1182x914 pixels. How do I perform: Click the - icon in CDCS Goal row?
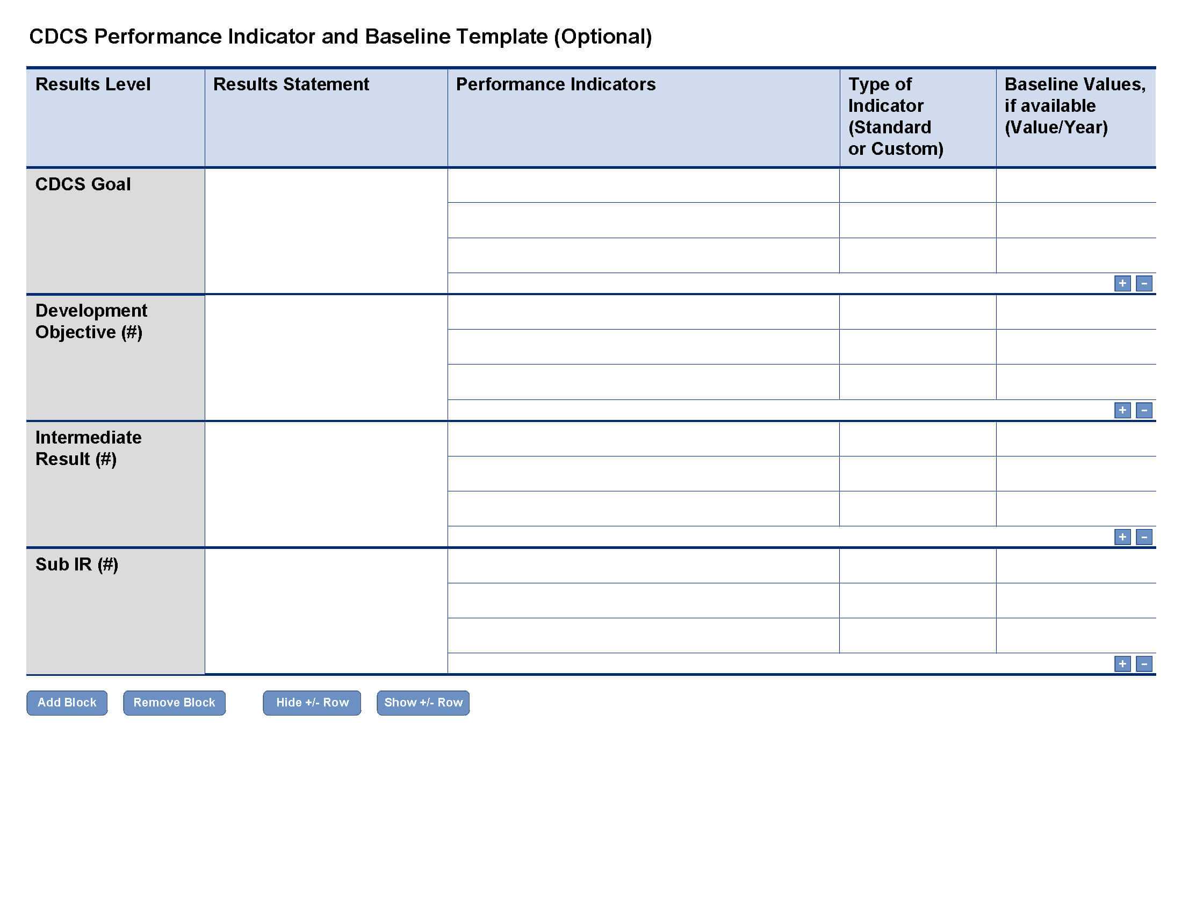pyautogui.click(x=1144, y=282)
